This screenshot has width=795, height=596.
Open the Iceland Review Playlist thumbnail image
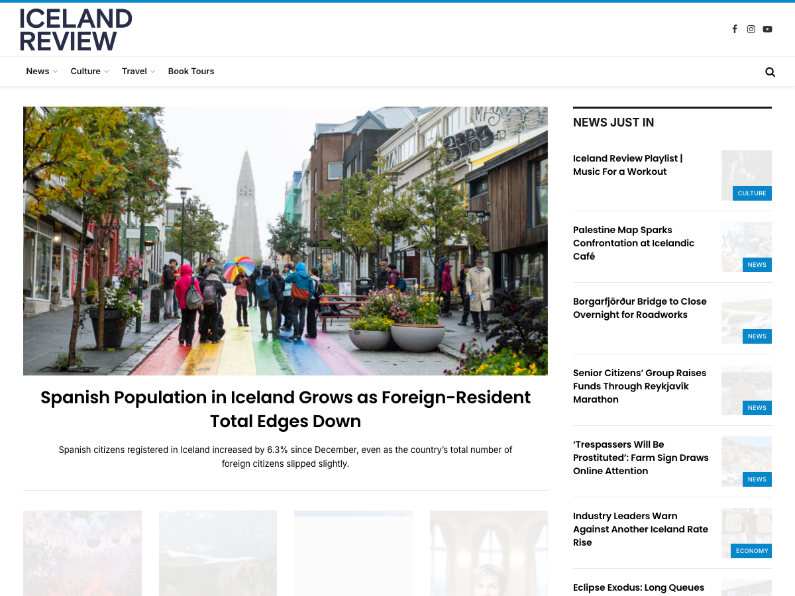click(x=747, y=175)
